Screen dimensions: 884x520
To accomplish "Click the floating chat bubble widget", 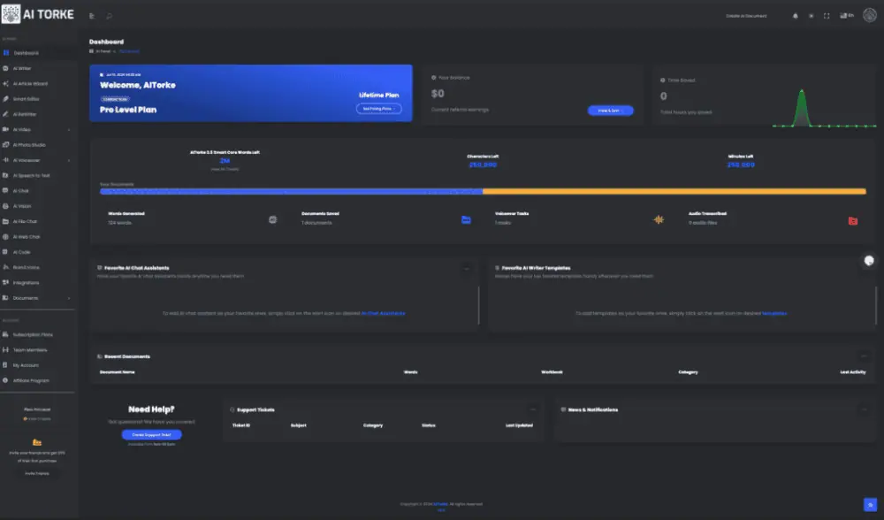I will 868,260.
